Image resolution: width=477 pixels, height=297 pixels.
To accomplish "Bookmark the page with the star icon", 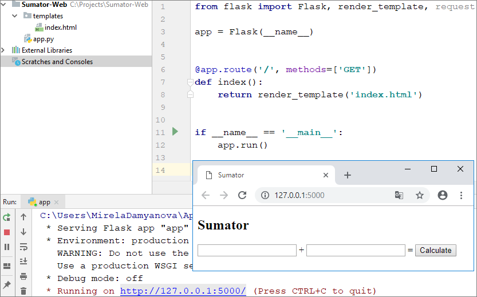I will [420, 195].
